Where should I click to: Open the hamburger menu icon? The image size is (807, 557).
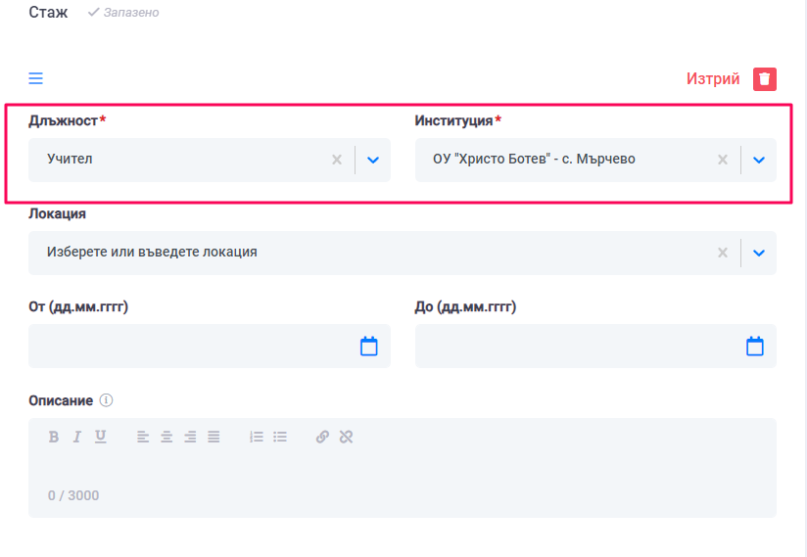(35, 79)
